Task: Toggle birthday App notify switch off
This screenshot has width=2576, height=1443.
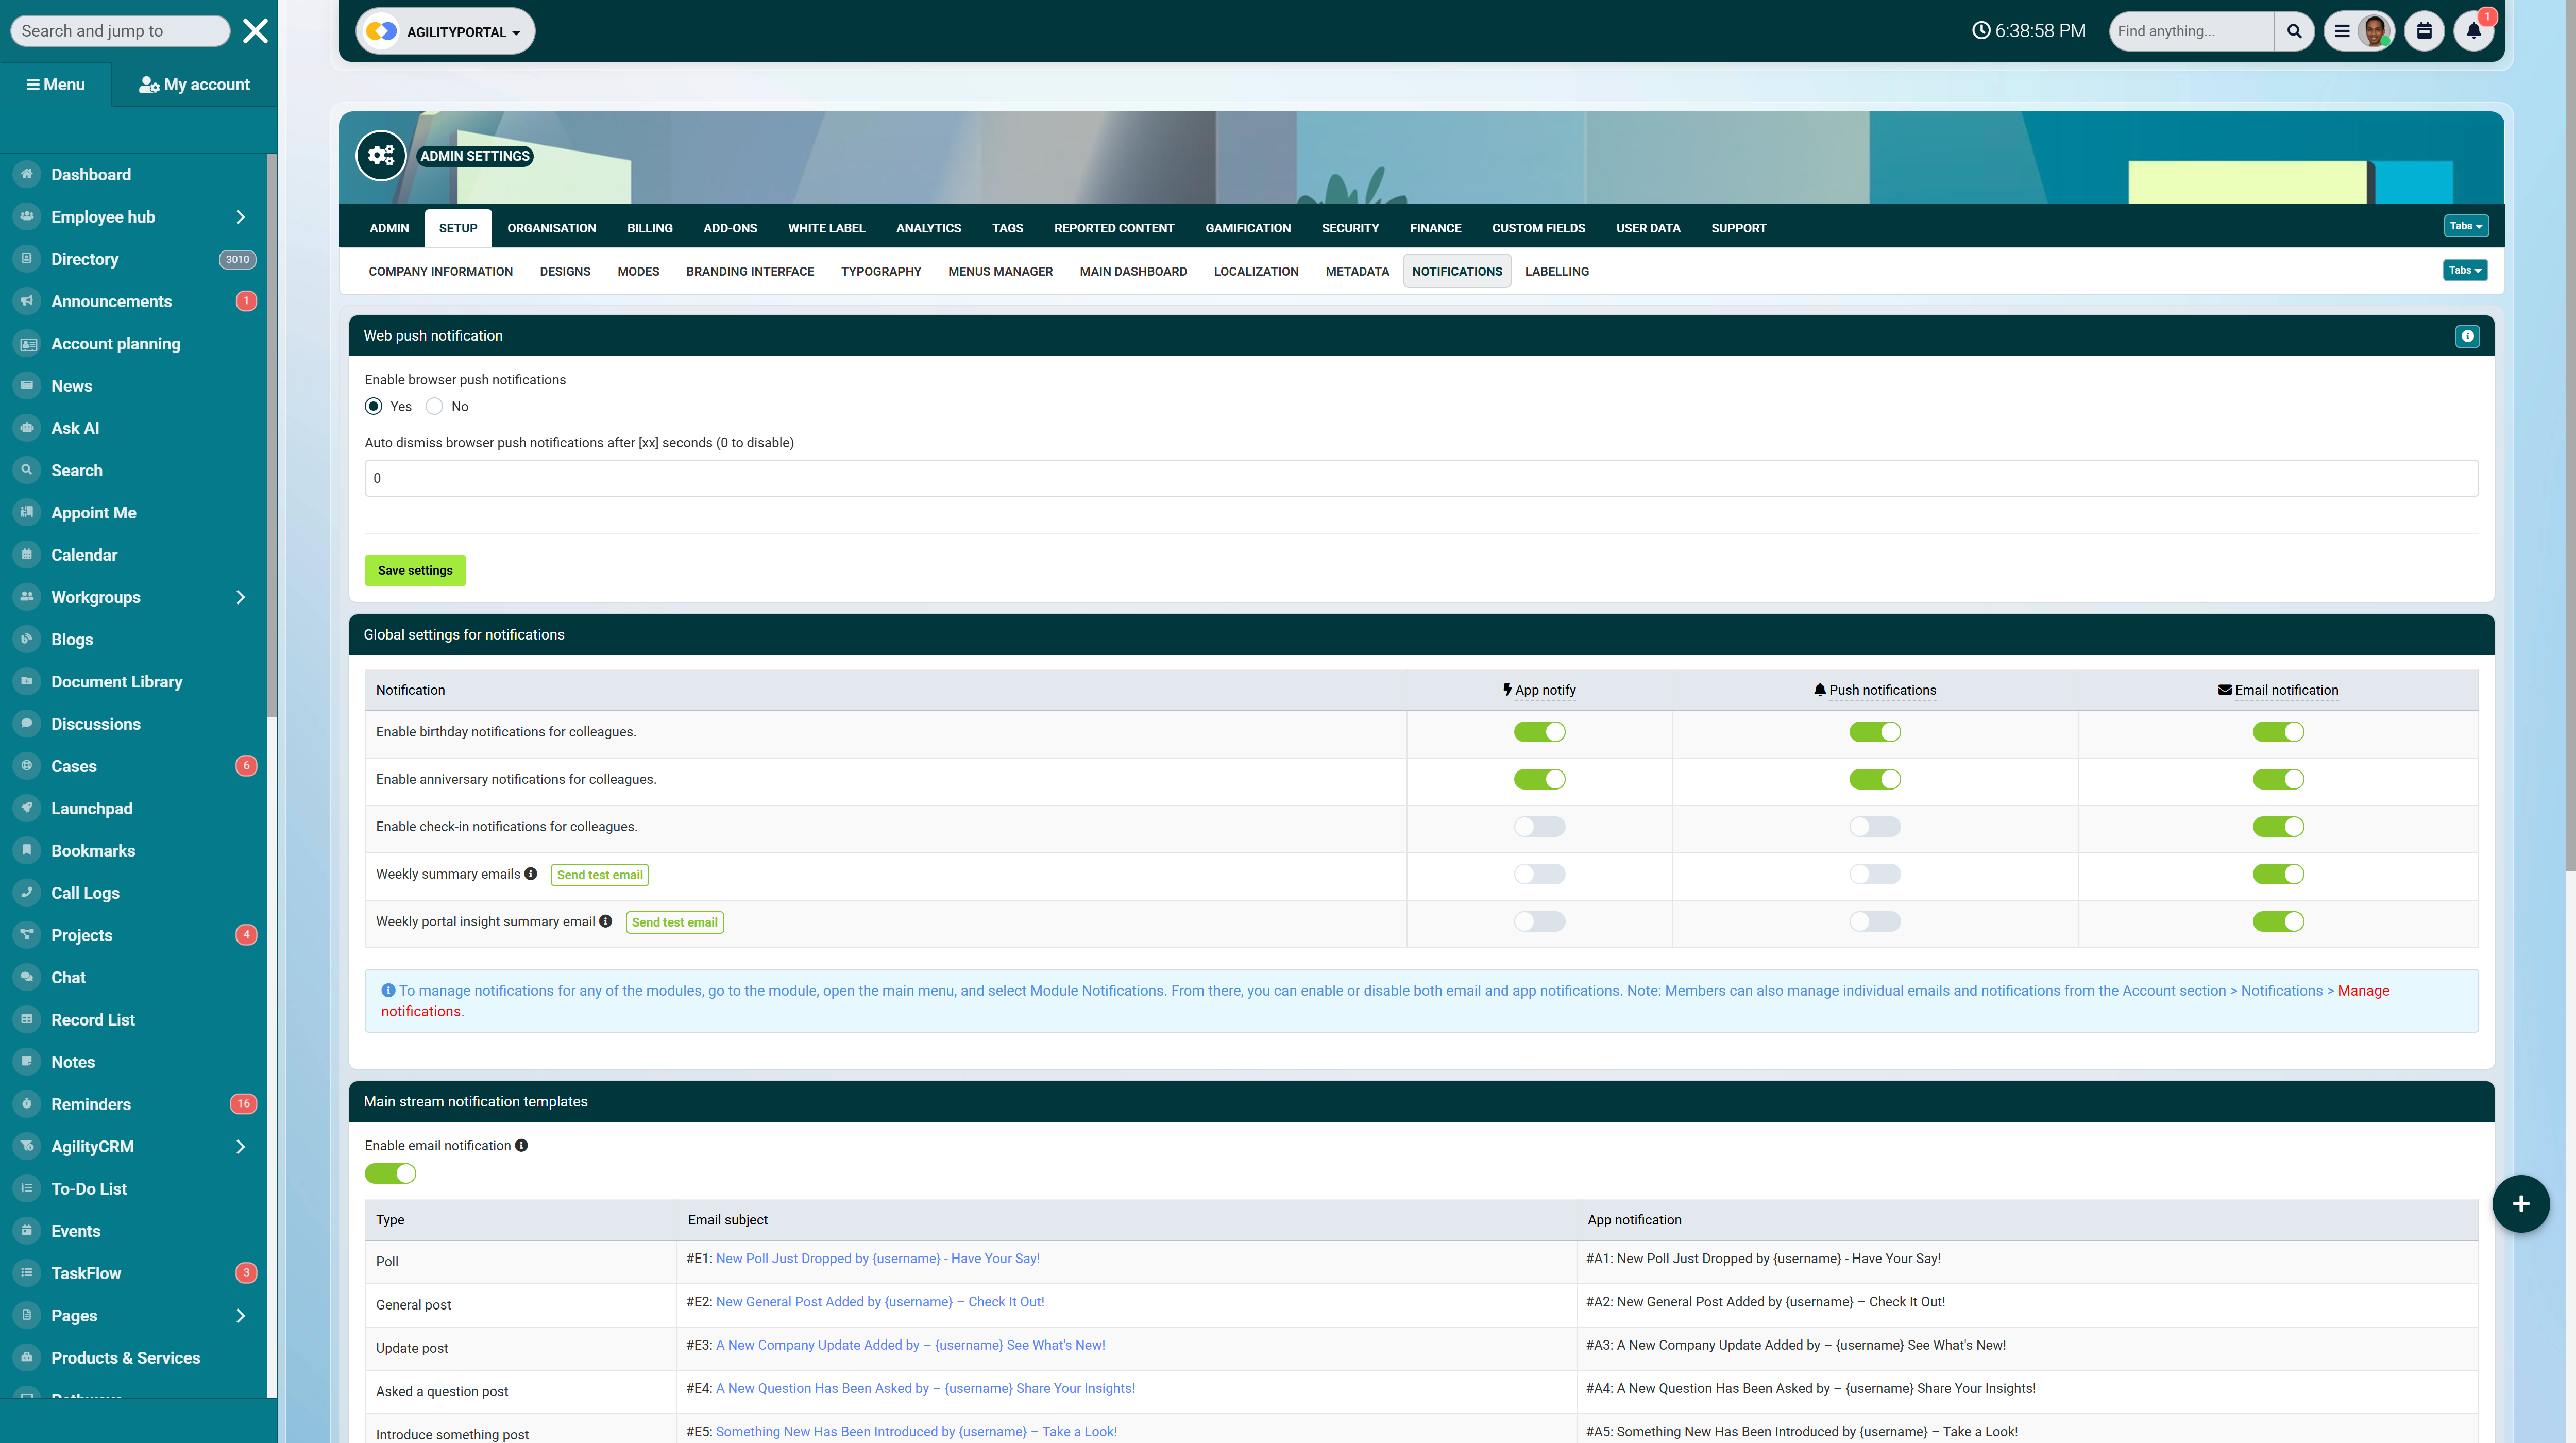Action: click(1539, 732)
